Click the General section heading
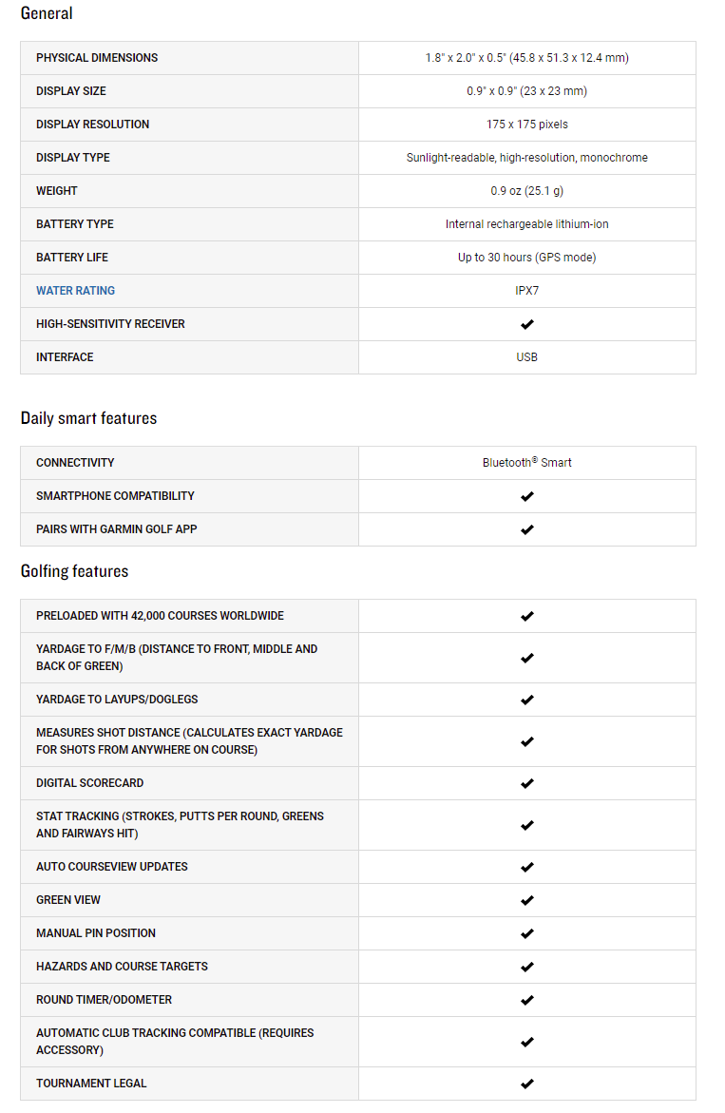Viewport: 725px width, 1113px height. tap(47, 13)
